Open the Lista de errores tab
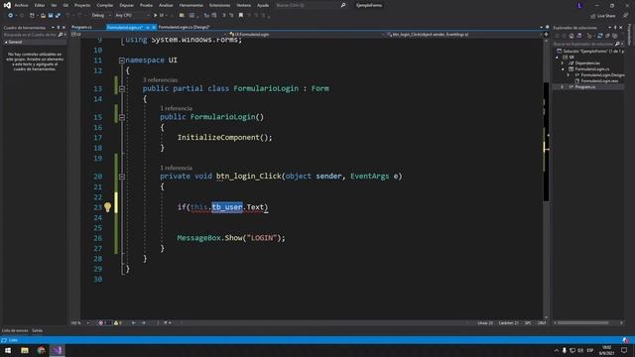The image size is (635, 357). pos(15,330)
